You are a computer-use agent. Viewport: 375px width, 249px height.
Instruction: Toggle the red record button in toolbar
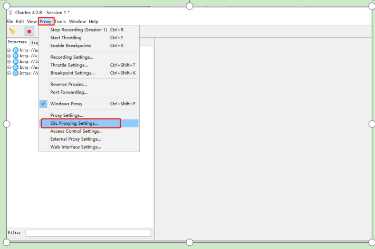29,31
